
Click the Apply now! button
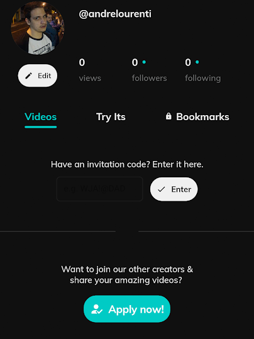pos(127,309)
